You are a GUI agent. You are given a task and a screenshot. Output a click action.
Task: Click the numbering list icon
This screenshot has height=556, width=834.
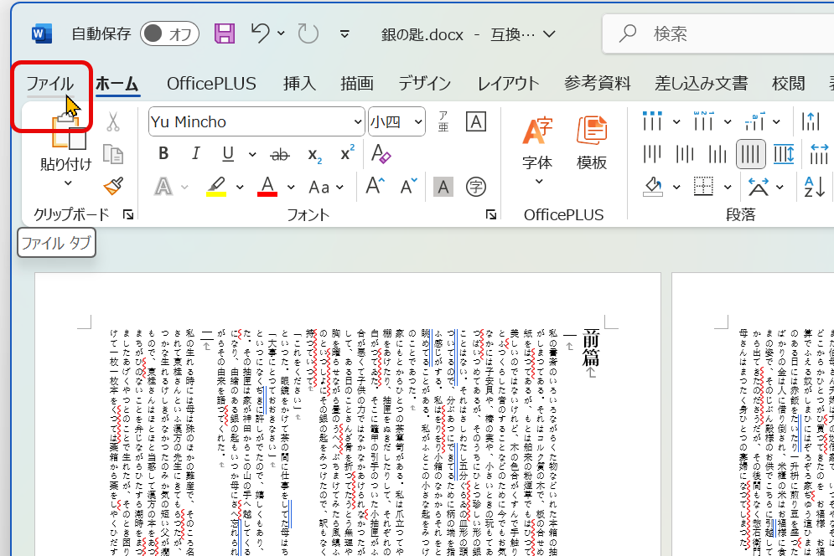click(704, 121)
